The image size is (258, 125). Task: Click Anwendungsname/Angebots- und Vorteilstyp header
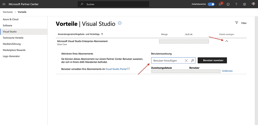79,34
